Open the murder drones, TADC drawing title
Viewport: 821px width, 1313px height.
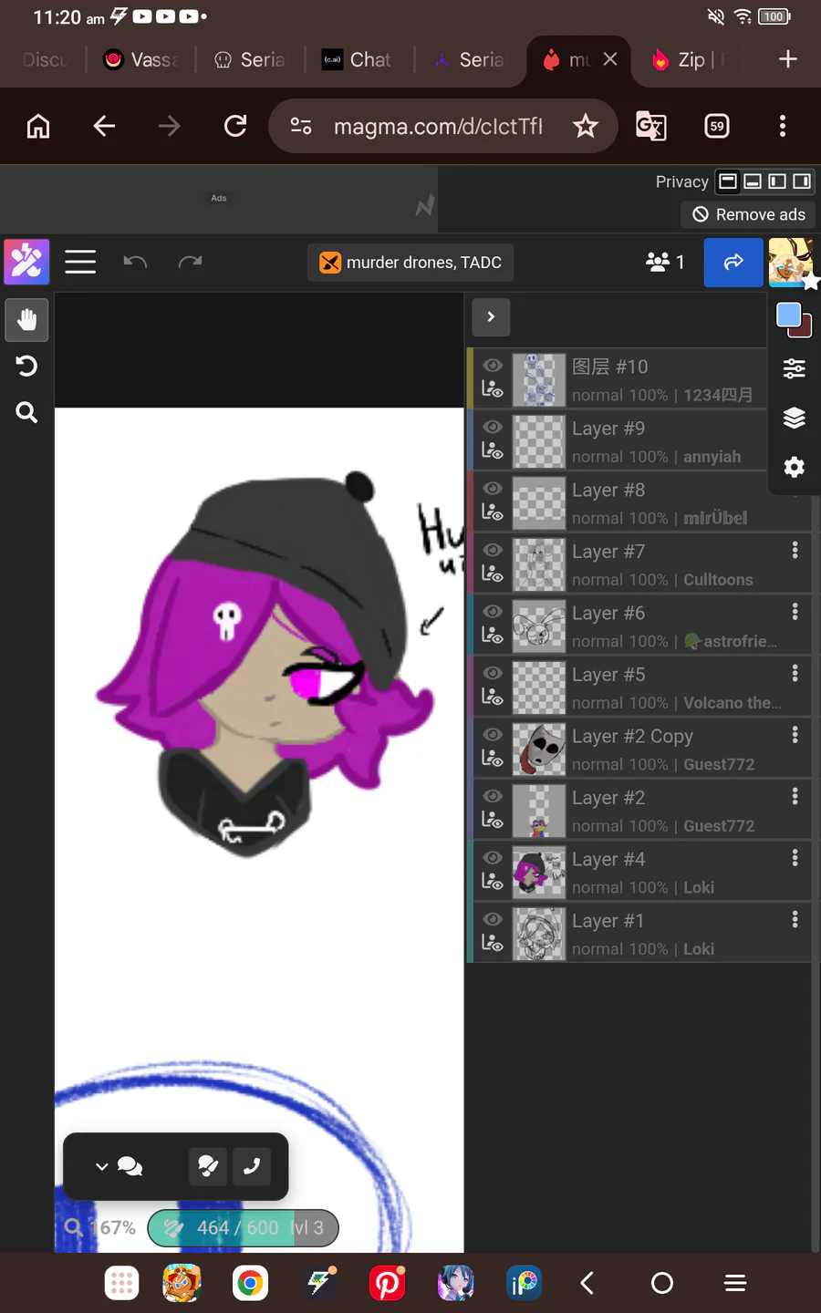(x=410, y=263)
